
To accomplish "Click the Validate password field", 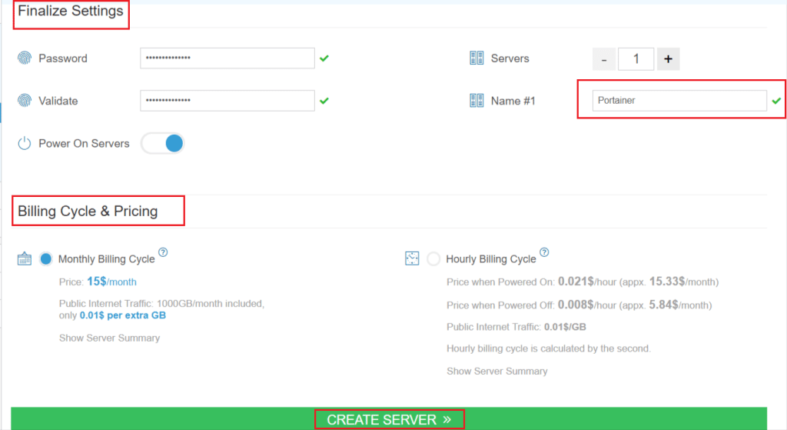I will pyautogui.click(x=227, y=101).
